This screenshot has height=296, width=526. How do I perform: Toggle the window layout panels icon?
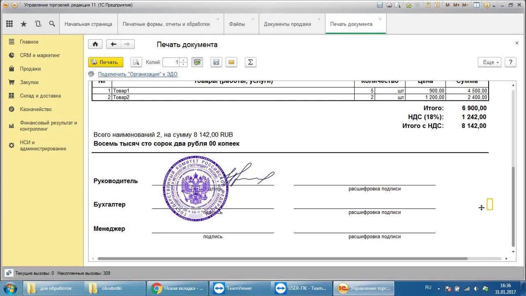click(x=476, y=5)
